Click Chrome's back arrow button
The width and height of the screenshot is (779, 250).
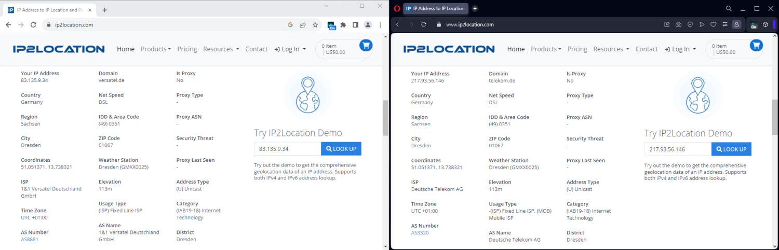[x=8, y=24]
